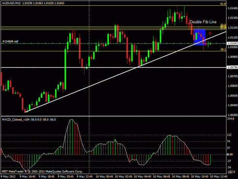The image size is (238, 179).
Task: Click the 10 May 12:45 time label
Action: point(219,177)
